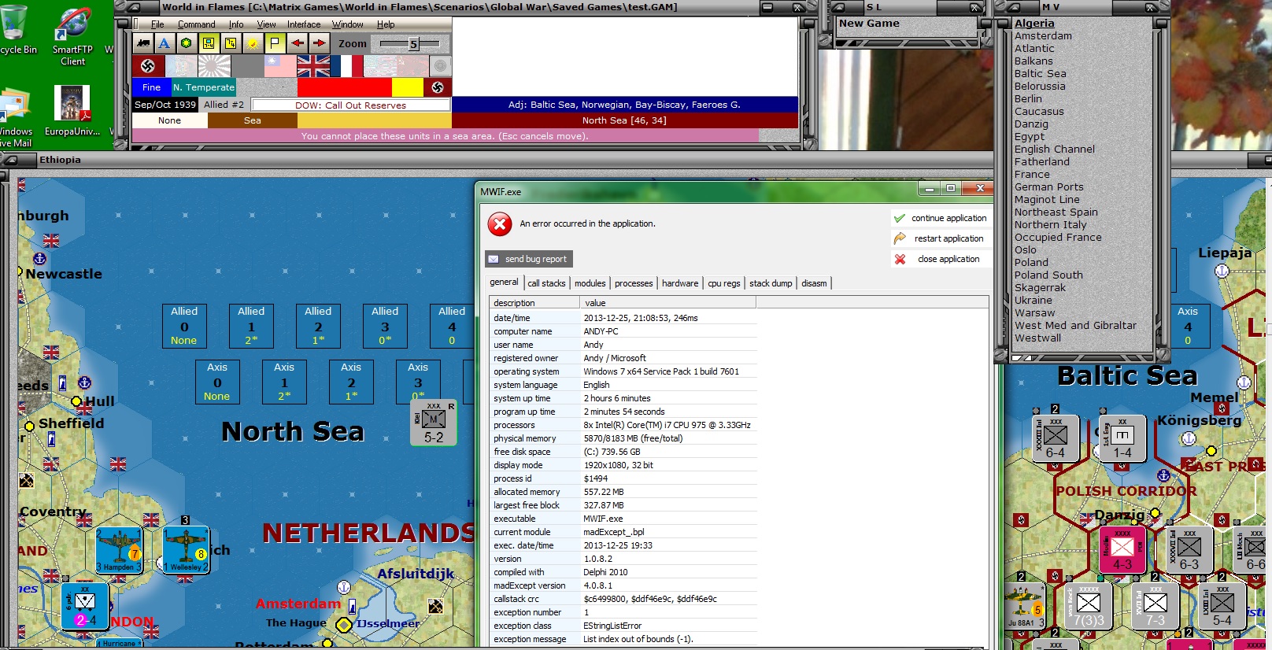Click the Axis 1 sea box in North Sea
Viewport: 1272px width, 650px height.
(x=284, y=382)
